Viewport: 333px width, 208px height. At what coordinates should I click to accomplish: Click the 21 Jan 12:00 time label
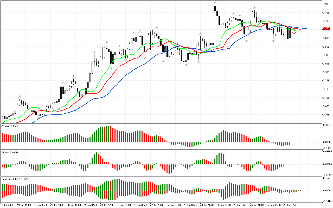pyautogui.click(x=108, y=205)
